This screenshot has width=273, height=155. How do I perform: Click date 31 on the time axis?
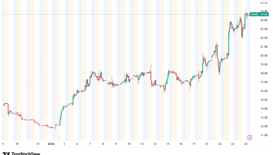click(38, 144)
